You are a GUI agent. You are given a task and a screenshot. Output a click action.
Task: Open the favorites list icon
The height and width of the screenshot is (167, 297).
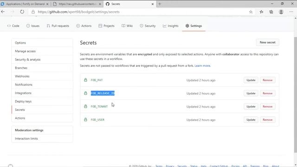click(x=261, y=12)
